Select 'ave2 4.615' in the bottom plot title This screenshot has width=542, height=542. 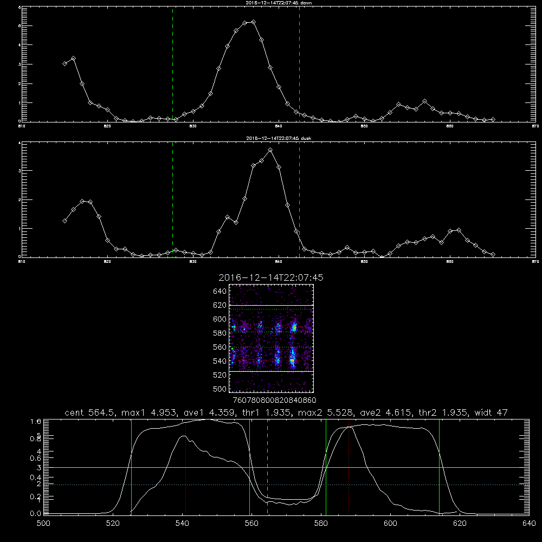tap(386, 412)
